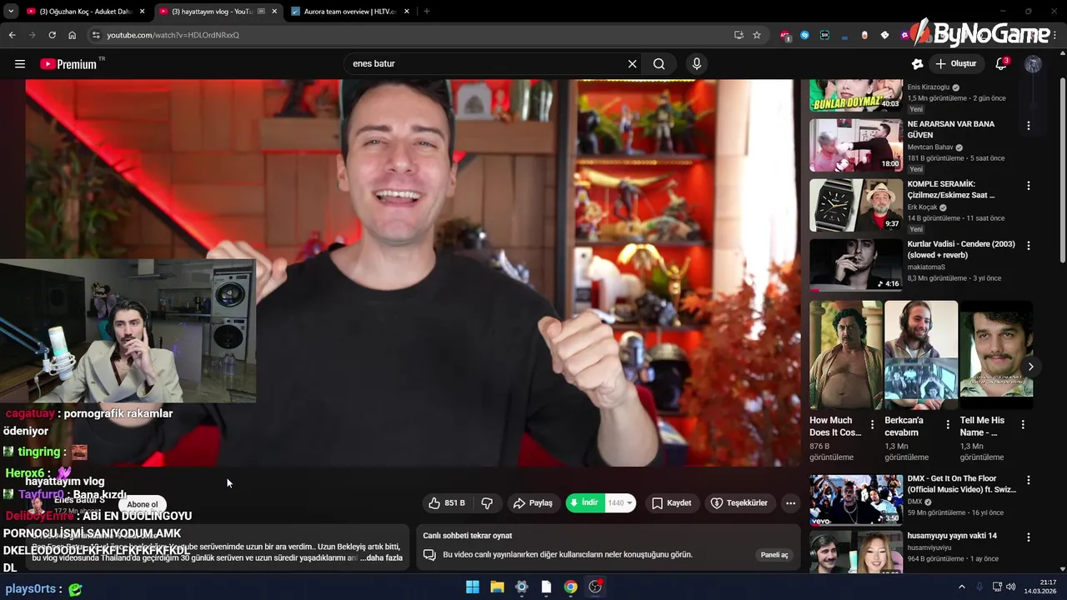Viewport: 1067px width, 600px height.
Task: Show next Shorts with the arrow
Action: 1030,367
